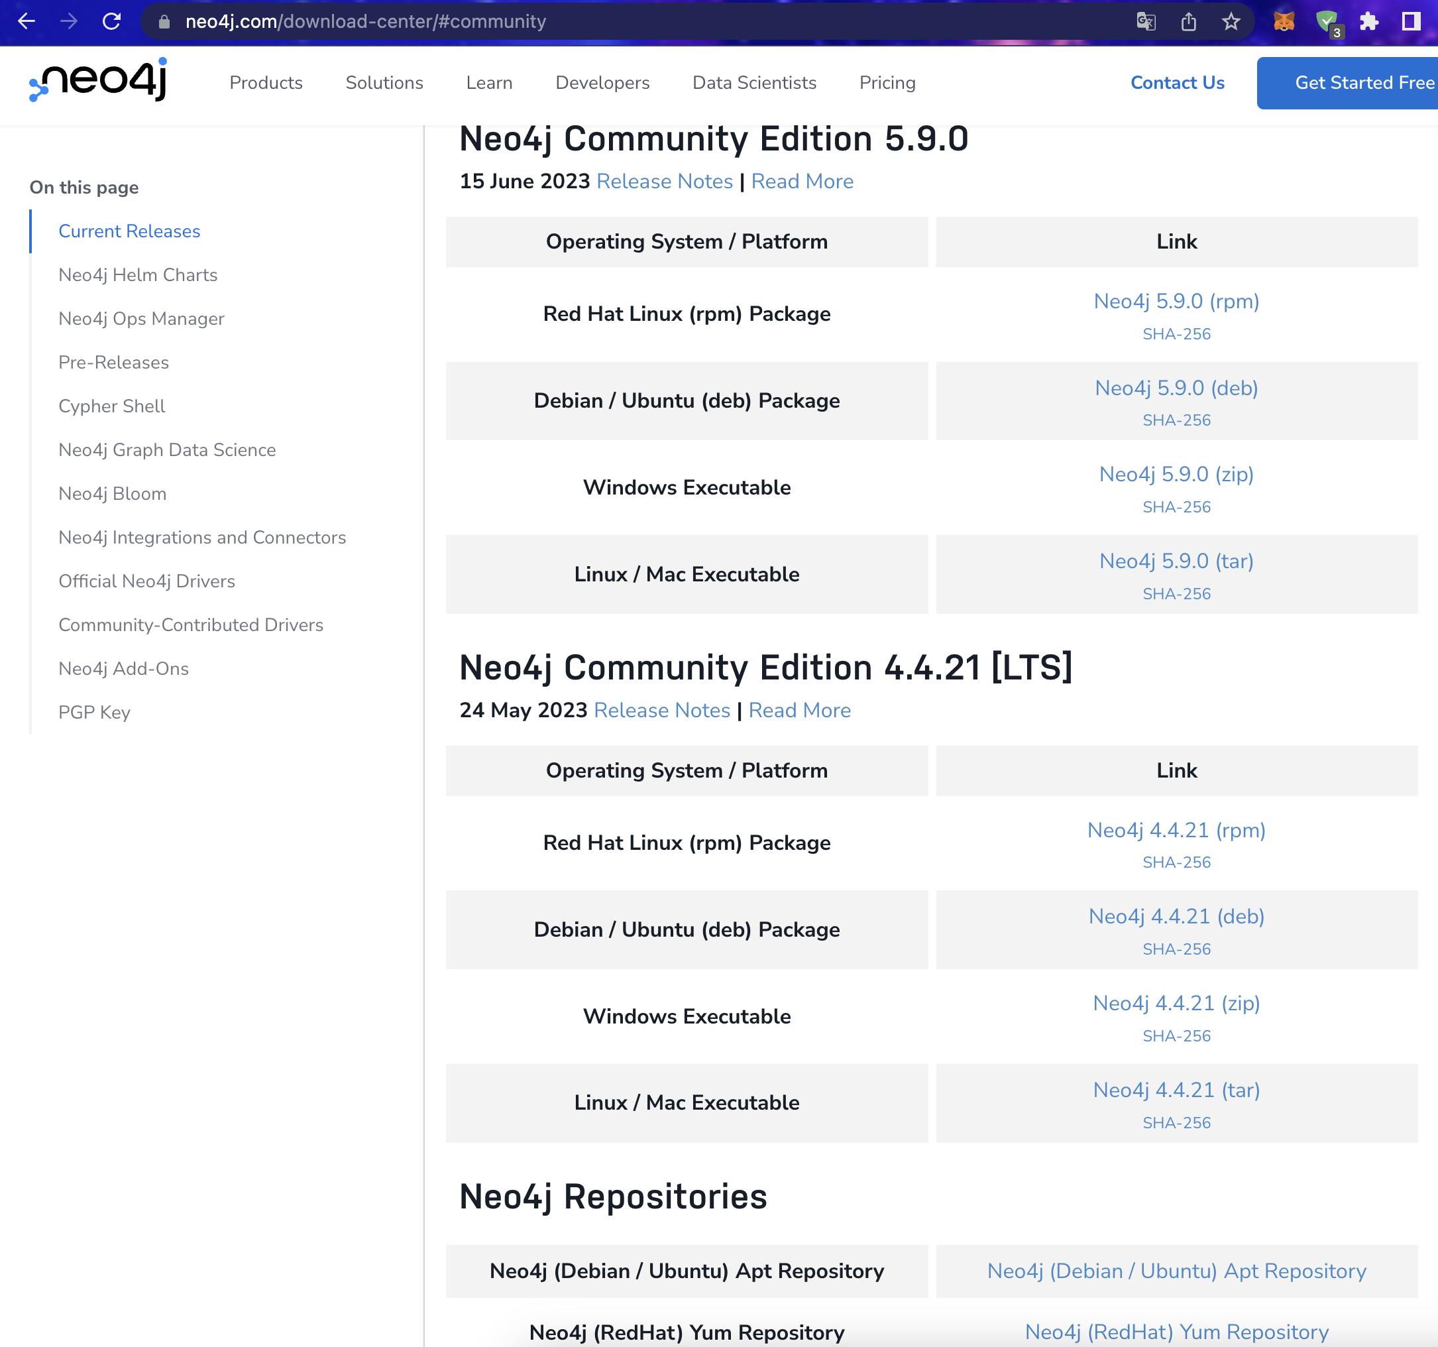This screenshot has width=1438, height=1347.
Task: Open the extensions puzzle icon
Action: point(1368,22)
